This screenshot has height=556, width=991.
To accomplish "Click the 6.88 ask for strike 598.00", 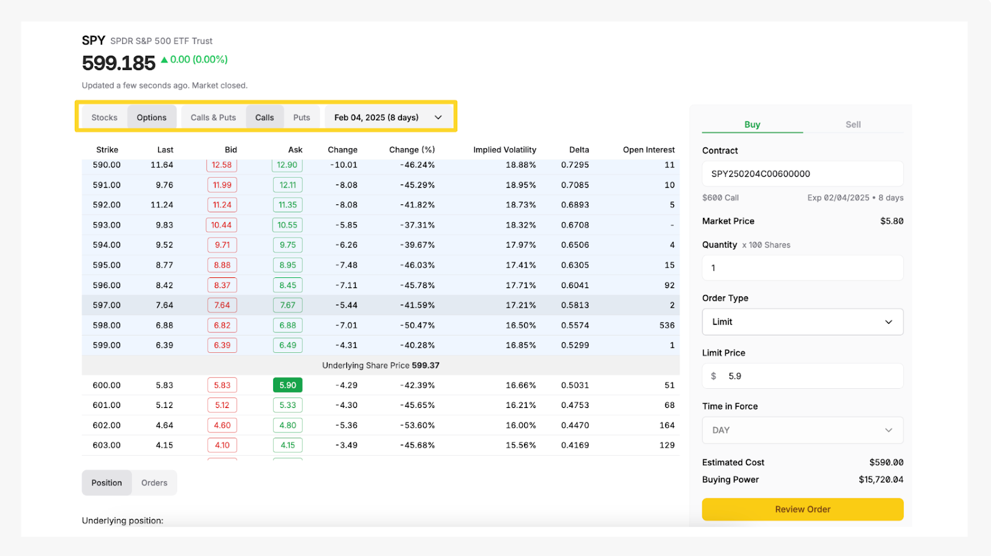I will tap(287, 325).
